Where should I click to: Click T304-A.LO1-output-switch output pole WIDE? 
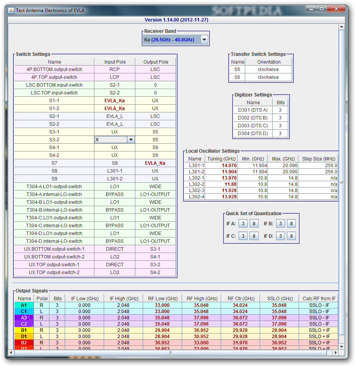click(x=155, y=187)
